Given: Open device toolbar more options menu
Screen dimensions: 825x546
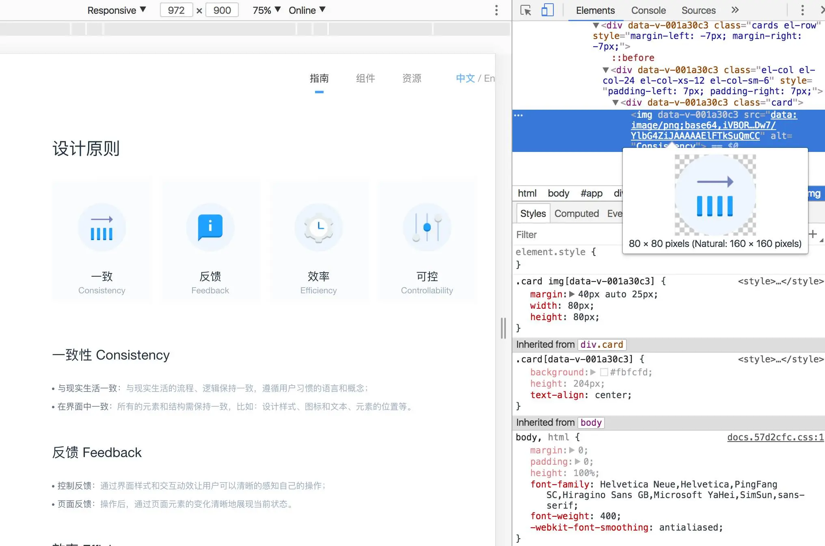Looking at the screenshot, I should (496, 10).
